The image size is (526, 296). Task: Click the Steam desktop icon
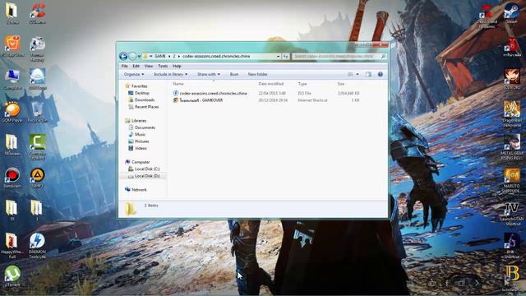(x=511, y=13)
